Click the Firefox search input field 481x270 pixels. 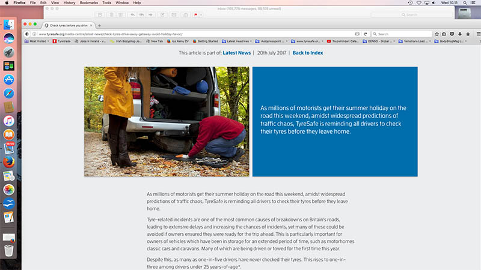[x=404, y=34]
